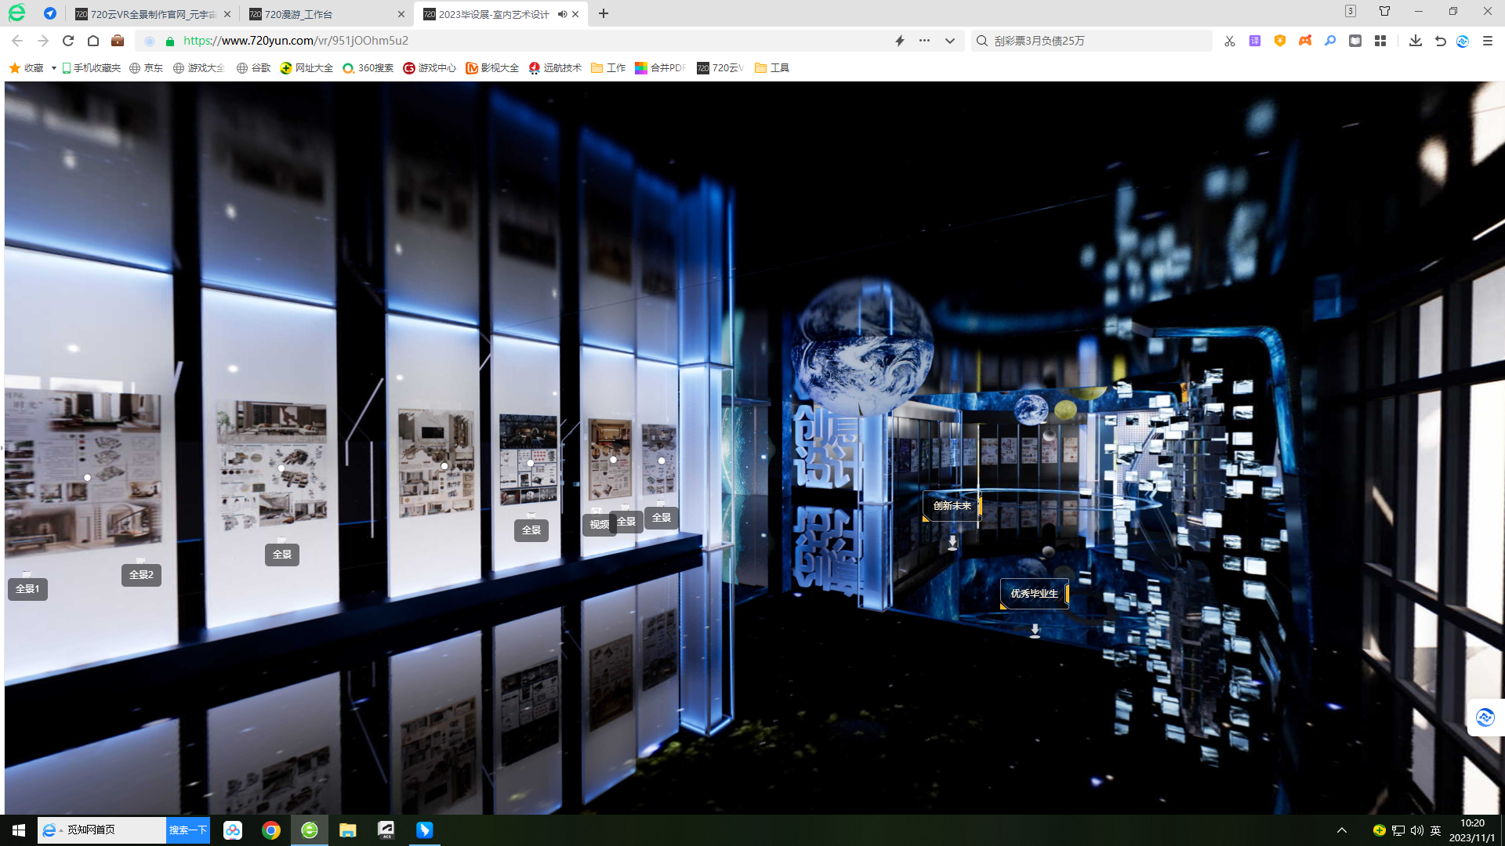Reload the current page
1505x846 pixels.
(68, 41)
